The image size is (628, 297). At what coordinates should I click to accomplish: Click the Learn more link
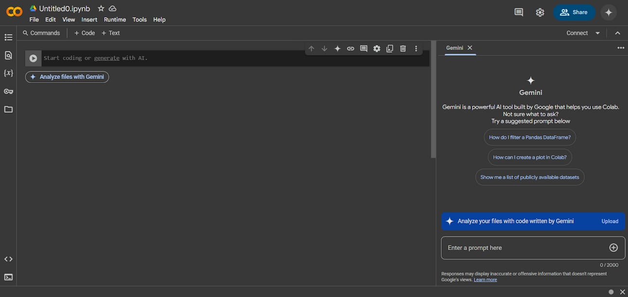(486, 280)
